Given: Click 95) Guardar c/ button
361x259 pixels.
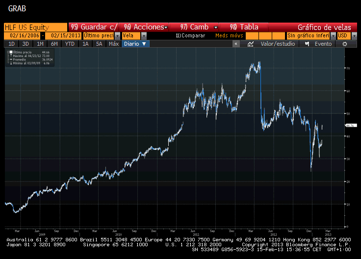Looking at the screenshot, I should tap(94, 27).
